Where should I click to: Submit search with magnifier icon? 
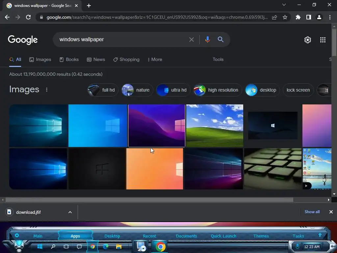220,40
